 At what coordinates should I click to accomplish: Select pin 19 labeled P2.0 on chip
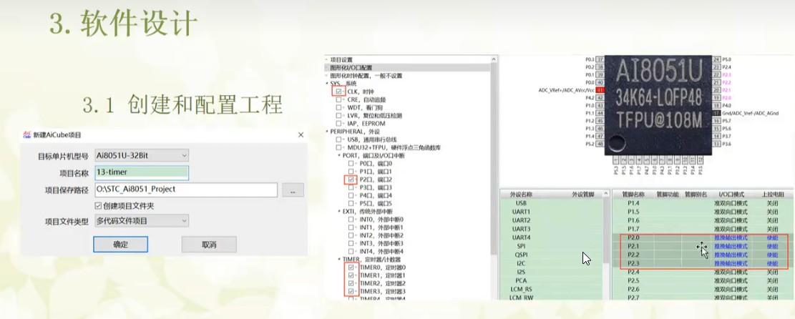pyautogui.click(x=716, y=97)
